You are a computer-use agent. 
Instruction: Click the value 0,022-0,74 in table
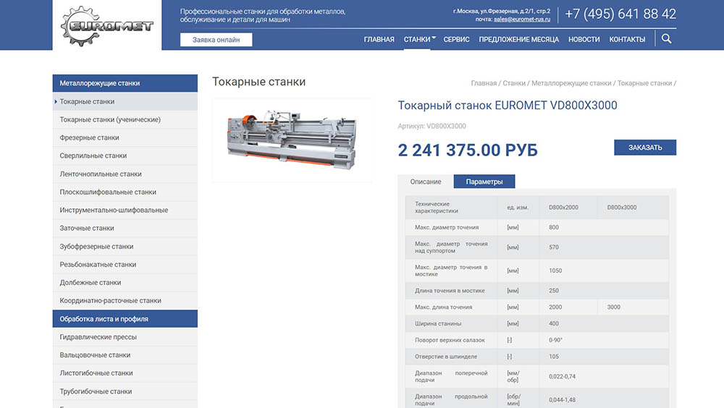[x=562, y=377]
